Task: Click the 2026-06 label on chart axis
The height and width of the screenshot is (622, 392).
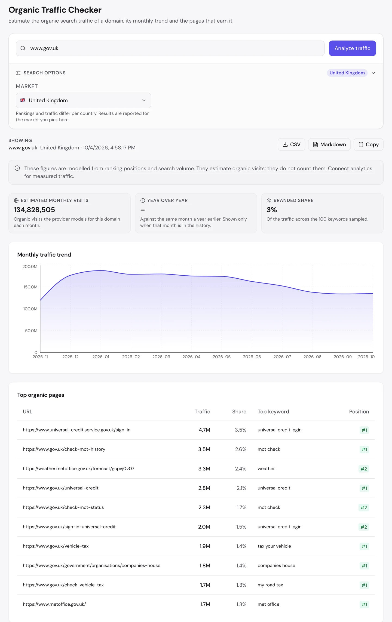Action: coord(252,357)
